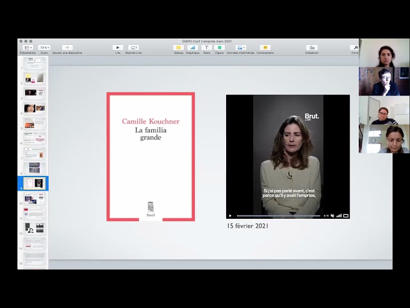Click the video progress bar
The height and width of the screenshot is (308, 410).
click(279, 216)
